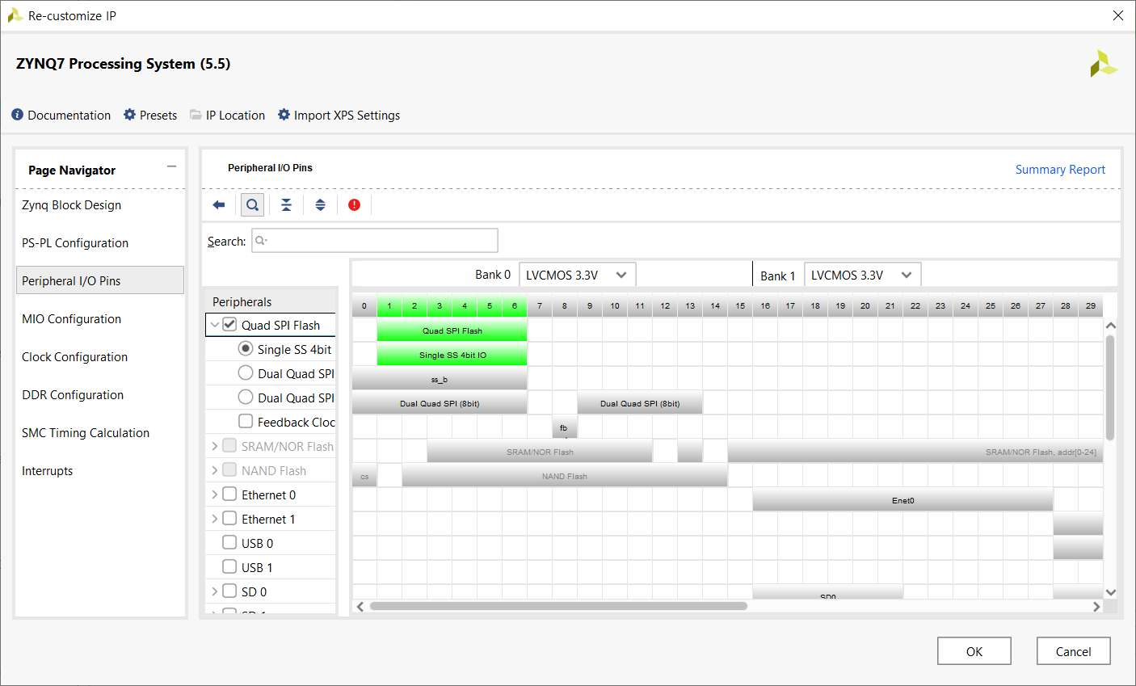
Task: Click the vertical scrollbar thumb
Action: (x=1110, y=388)
